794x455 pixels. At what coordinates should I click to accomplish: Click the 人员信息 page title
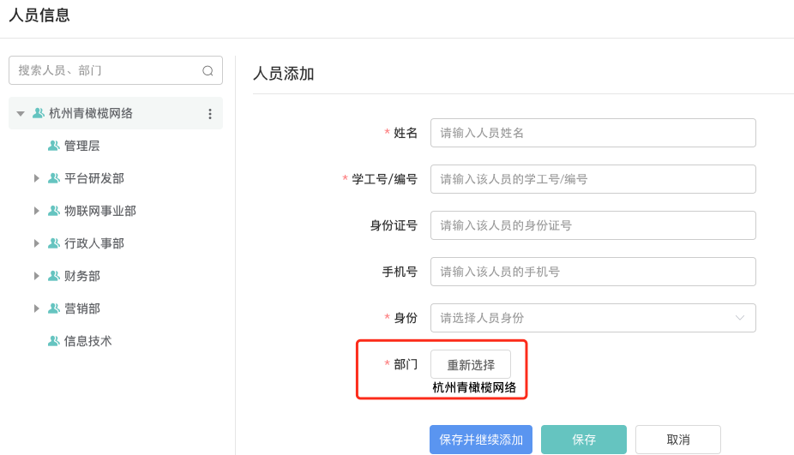[39, 15]
